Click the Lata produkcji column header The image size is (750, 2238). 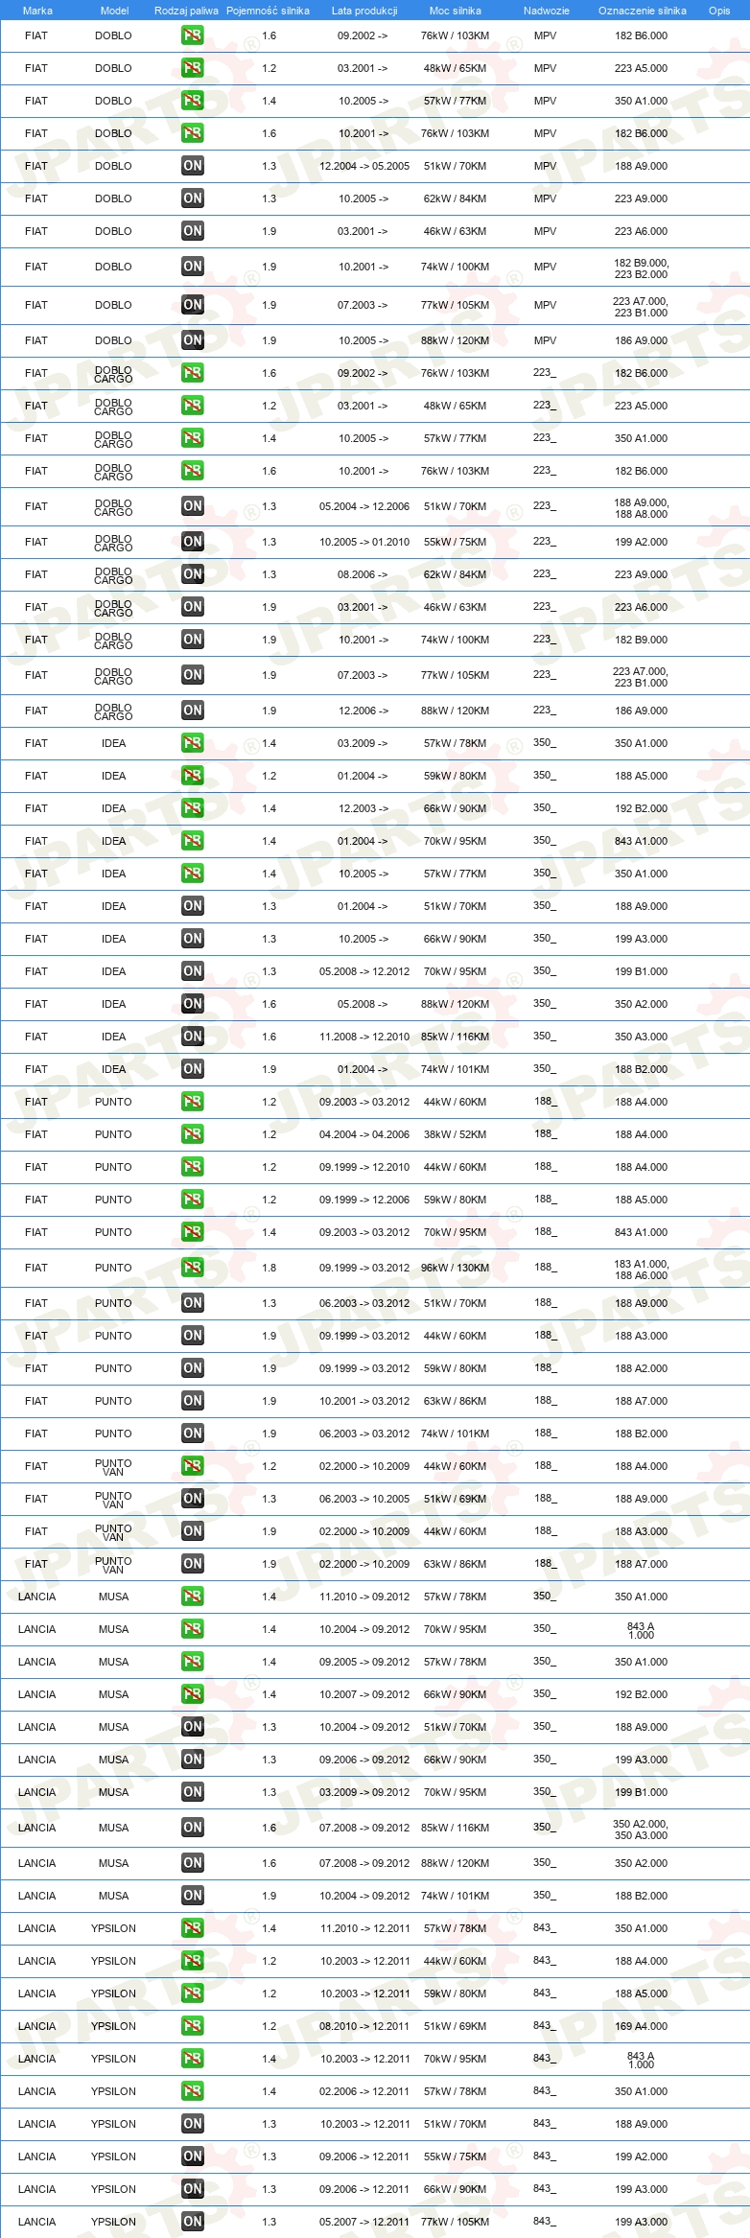364,11
